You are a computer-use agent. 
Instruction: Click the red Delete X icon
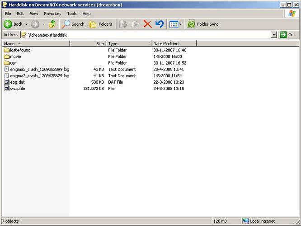(147, 24)
